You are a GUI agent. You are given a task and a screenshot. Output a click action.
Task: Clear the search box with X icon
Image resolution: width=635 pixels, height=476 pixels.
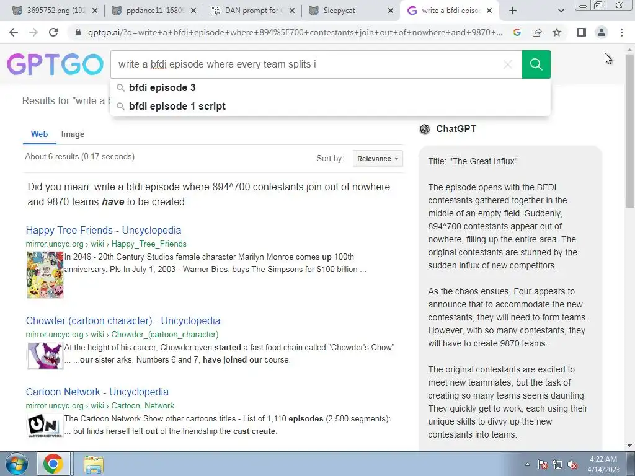(x=507, y=64)
